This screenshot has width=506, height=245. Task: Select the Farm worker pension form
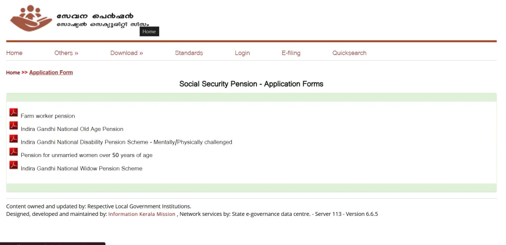48,116
